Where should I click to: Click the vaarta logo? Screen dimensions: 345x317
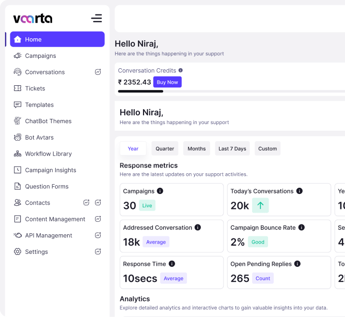33,19
